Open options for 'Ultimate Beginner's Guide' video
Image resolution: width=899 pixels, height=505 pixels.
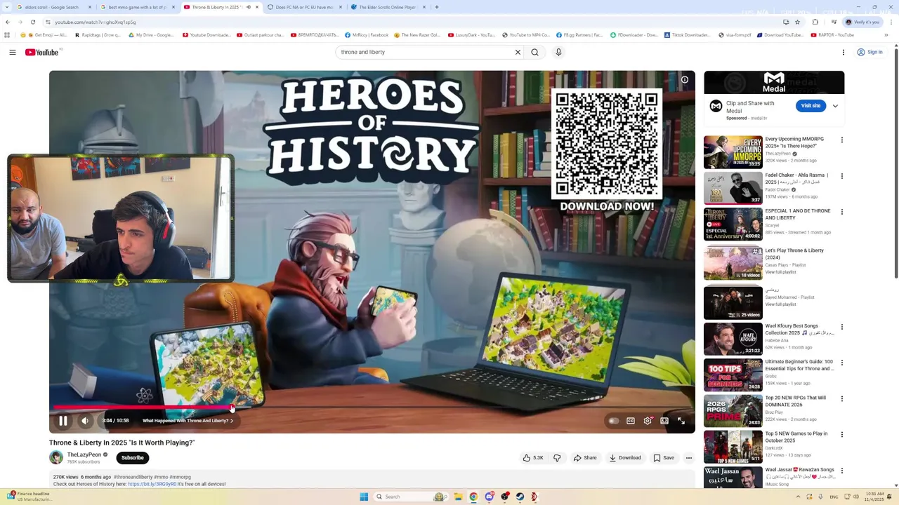click(x=842, y=363)
